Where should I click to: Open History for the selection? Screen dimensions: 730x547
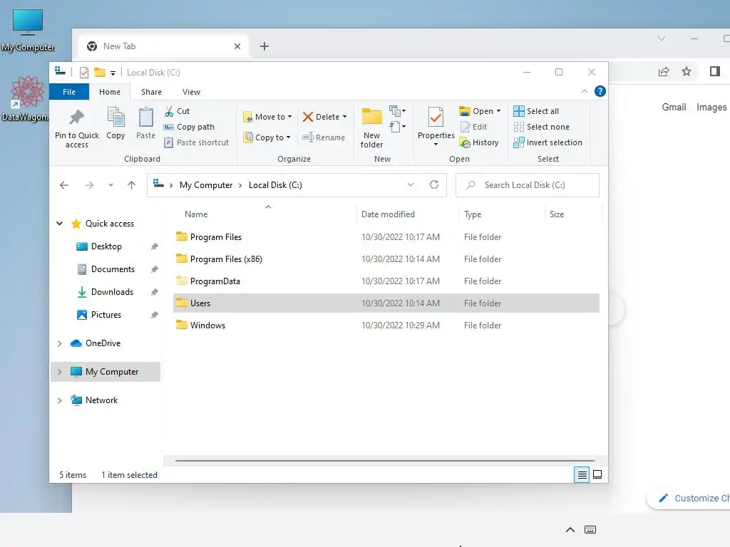(479, 142)
